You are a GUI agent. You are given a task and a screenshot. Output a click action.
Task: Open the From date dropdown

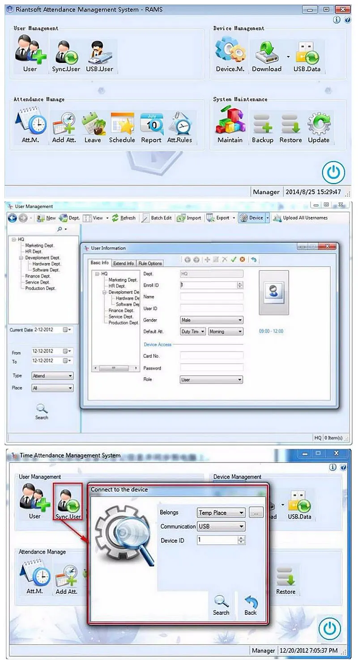click(x=67, y=351)
